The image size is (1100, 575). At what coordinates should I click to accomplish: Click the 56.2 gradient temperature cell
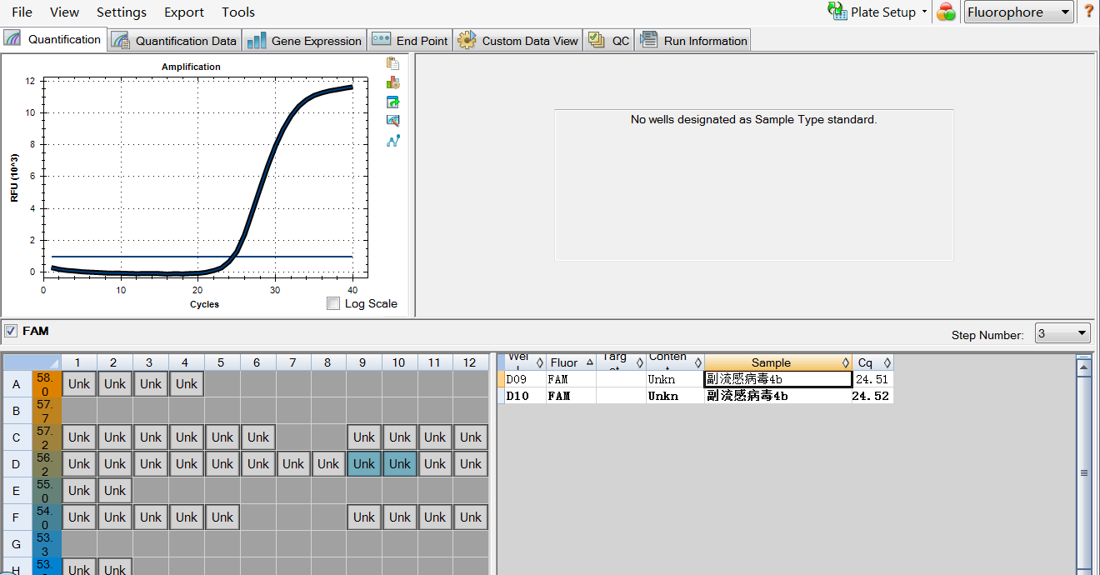tap(47, 463)
